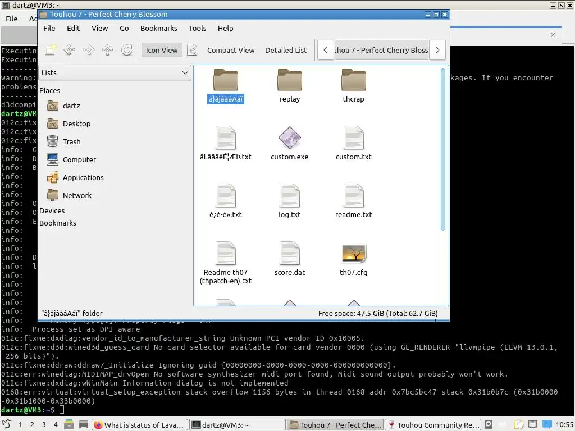Switch to workspace 2
Screen dimensions: 575x431
click(32, 425)
